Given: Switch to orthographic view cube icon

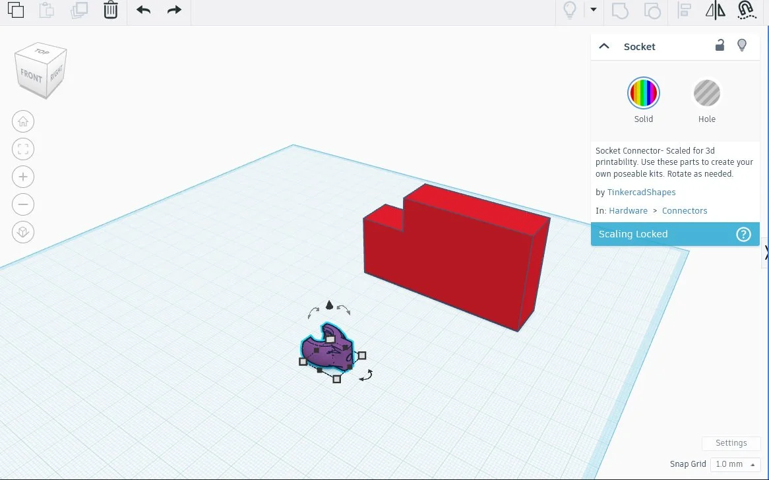Looking at the screenshot, I should (23, 232).
